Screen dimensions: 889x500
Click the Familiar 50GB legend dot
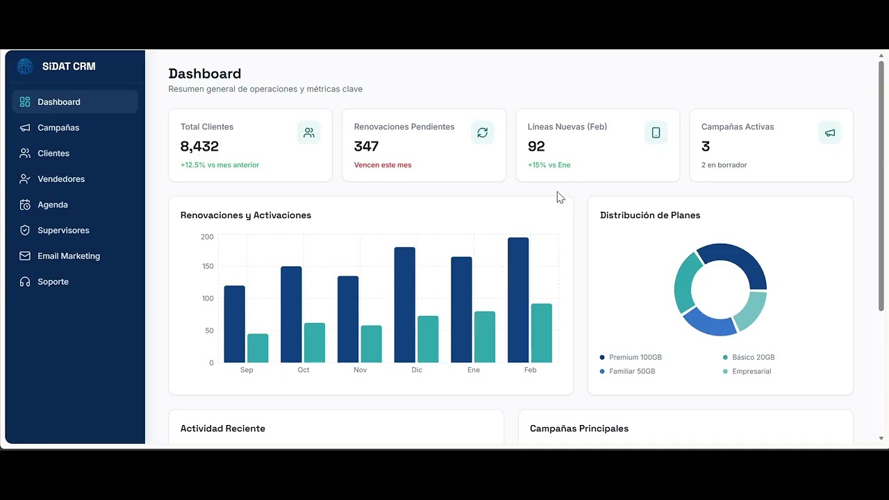(x=602, y=372)
